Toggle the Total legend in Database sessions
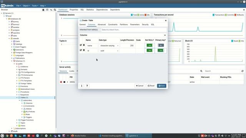 pos(132,15)
